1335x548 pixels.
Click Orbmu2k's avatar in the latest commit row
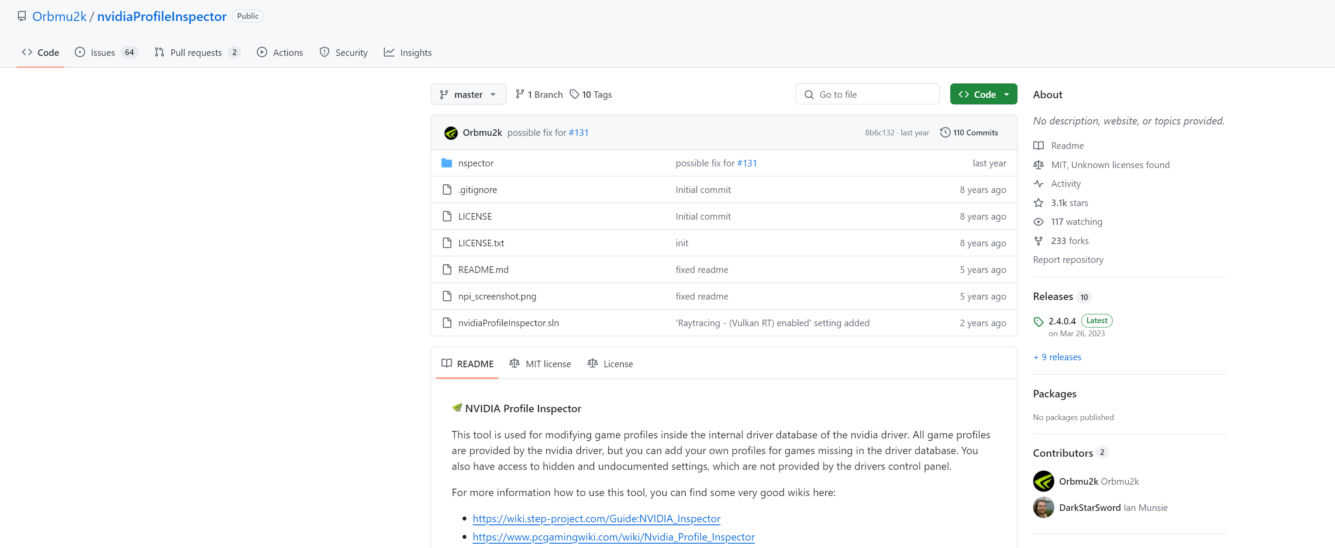pos(451,133)
